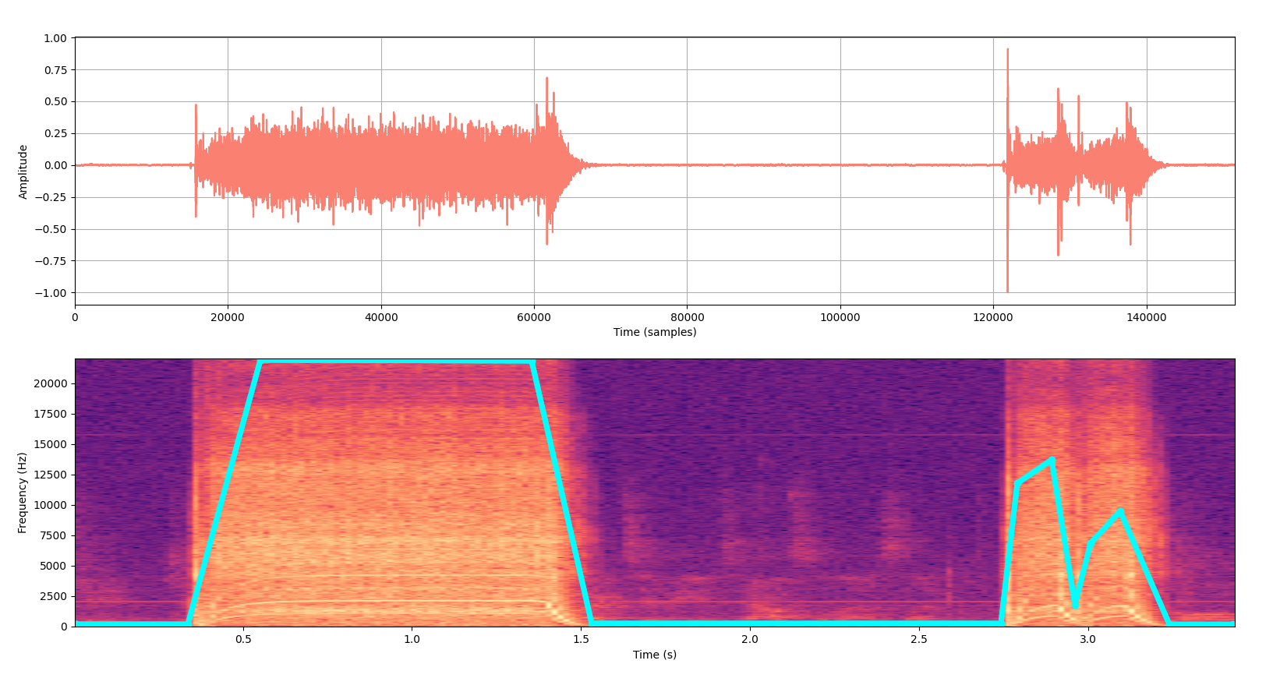Click the cyan line's dip between the two right peaks
The image size is (1273, 678).
(1074, 605)
